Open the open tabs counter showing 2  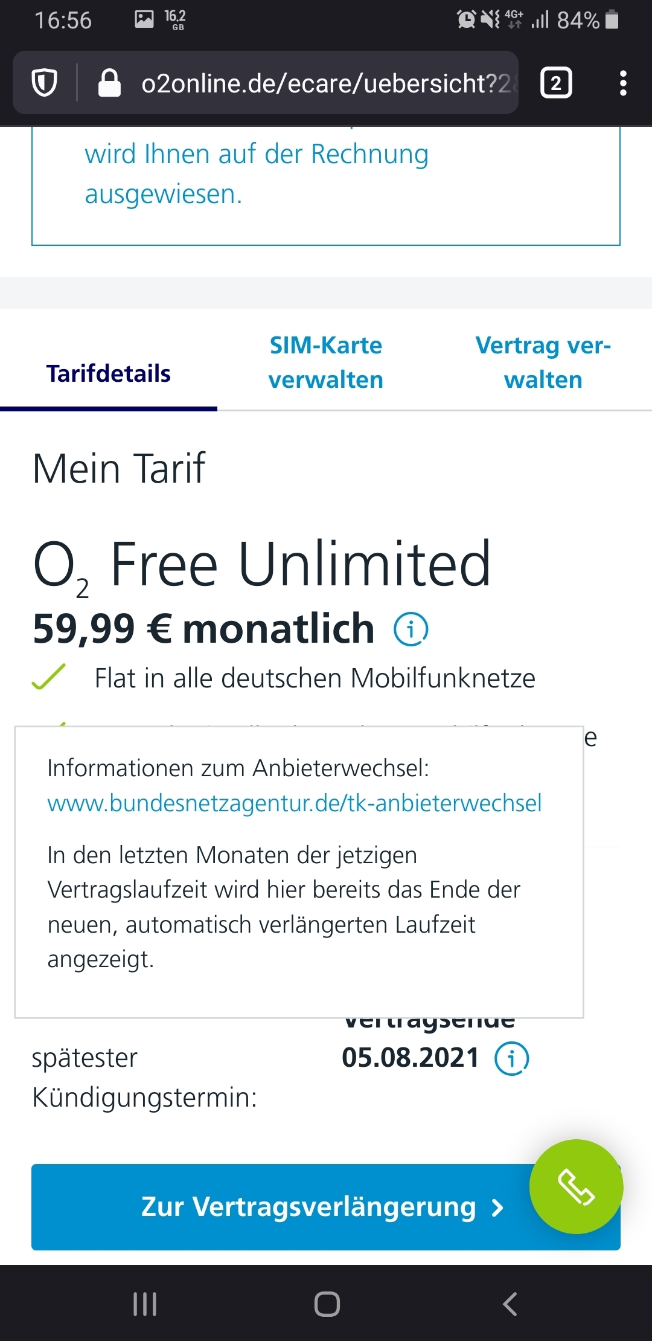coord(556,83)
